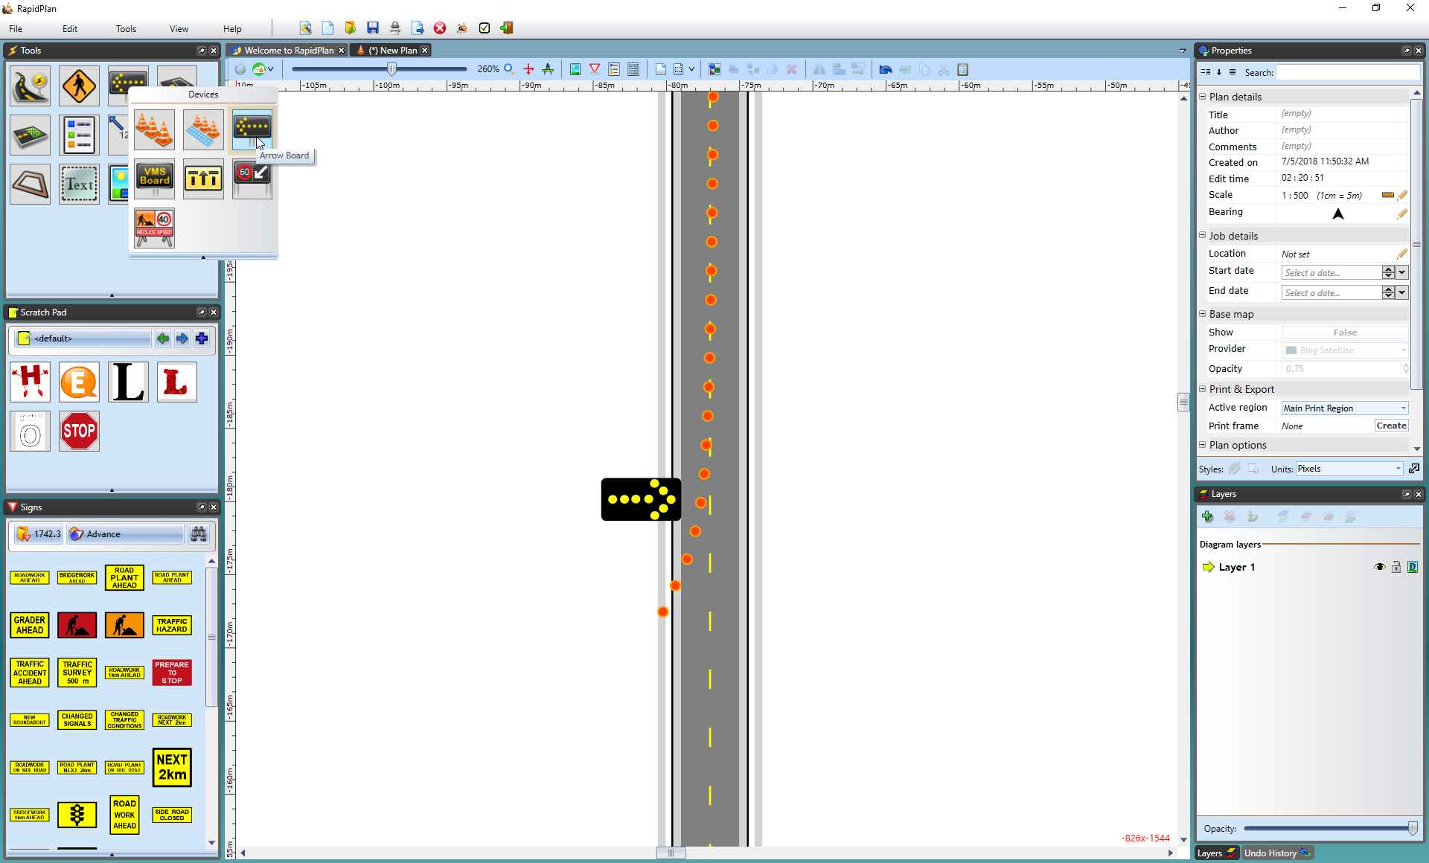
Task: Click Scratch Pad add page plus icon
Action: click(x=202, y=339)
